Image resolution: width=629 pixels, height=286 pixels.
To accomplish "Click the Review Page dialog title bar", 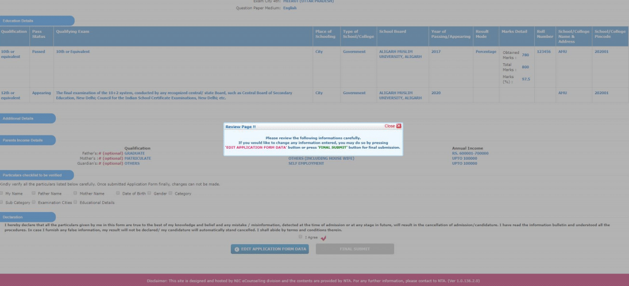I will tap(299, 126).
